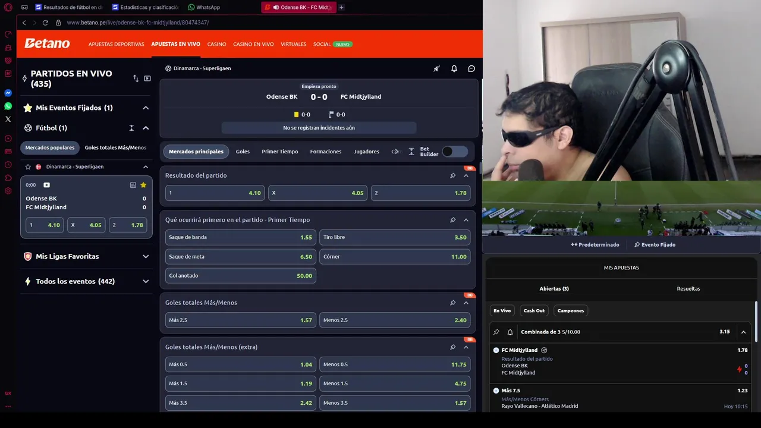Select the Goles totales Más/Menos filter chip
This screenshot has width=761, height=428.
point(115,147)
